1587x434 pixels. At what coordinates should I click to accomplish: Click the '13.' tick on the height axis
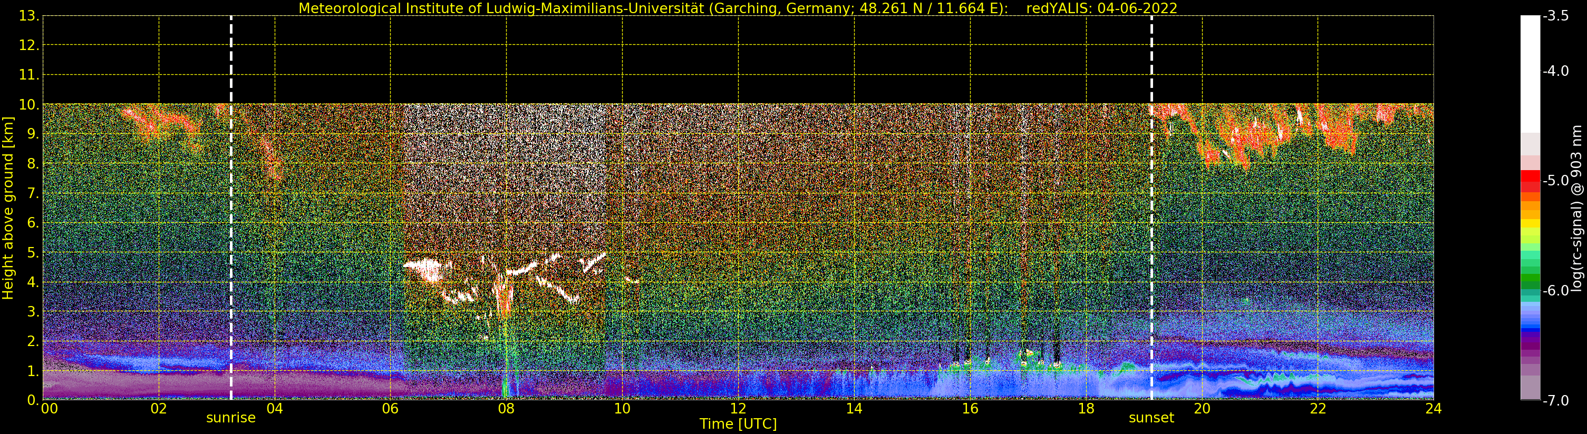click(x=29, y=16)
